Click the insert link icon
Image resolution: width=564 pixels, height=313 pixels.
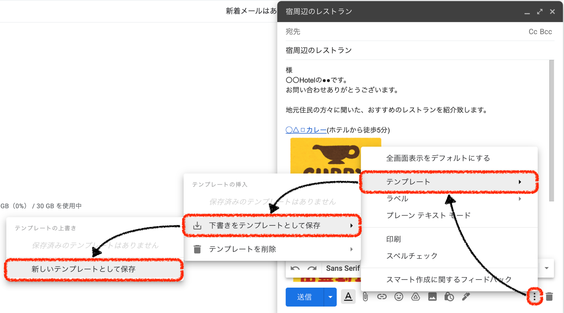[382, 297]
